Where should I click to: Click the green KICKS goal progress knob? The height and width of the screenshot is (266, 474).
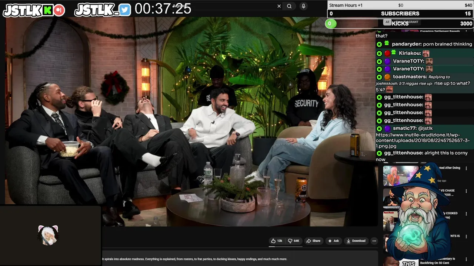click(x=330, y=24)
